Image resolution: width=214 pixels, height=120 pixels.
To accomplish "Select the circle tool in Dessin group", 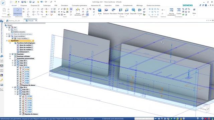I will [33, 14].
